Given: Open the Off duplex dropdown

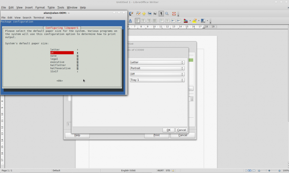Looking at the screenshot, I should point(157,74).
